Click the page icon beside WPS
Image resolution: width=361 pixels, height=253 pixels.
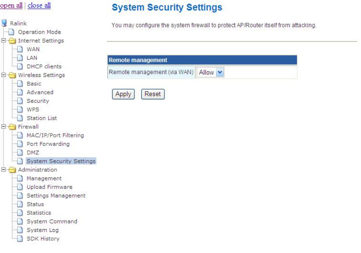point(20,110)
